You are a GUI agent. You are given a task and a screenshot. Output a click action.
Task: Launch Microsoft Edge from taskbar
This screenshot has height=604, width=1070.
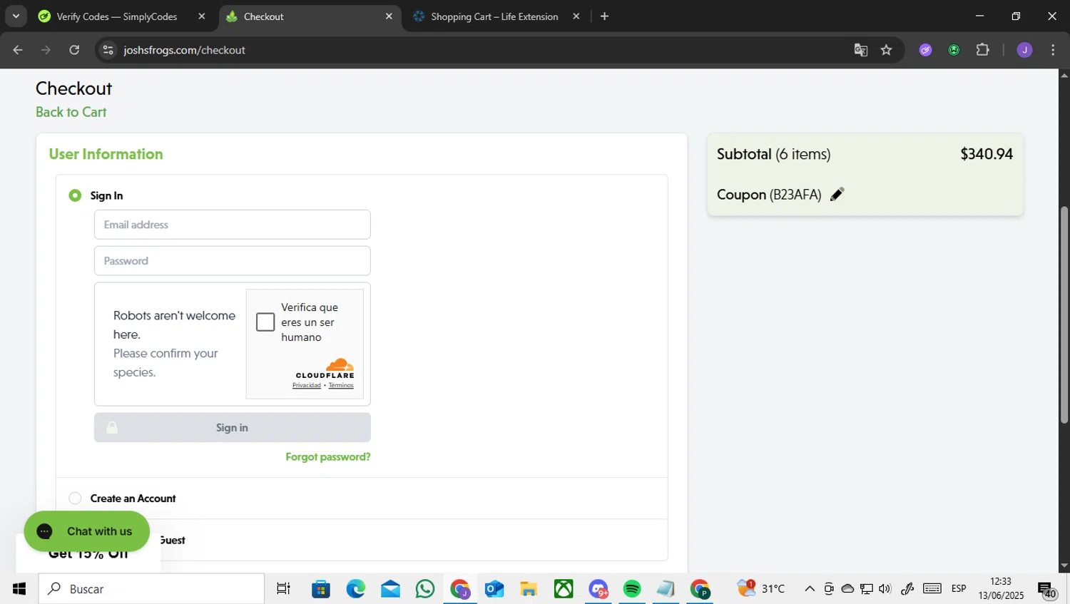coord(355,589)
